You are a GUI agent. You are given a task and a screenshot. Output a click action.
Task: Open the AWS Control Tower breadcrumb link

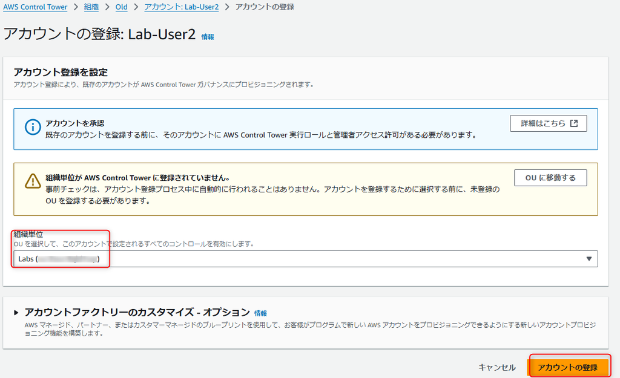(x=35, y=7)
